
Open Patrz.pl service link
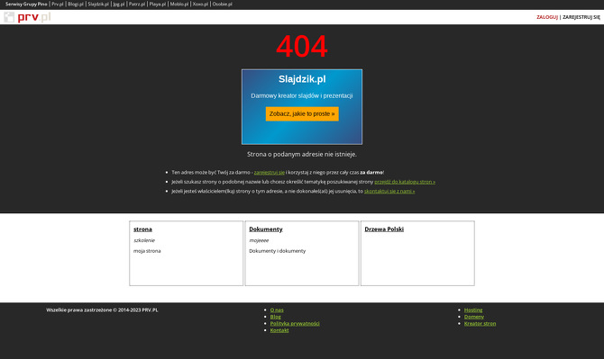tap(137, 4)
